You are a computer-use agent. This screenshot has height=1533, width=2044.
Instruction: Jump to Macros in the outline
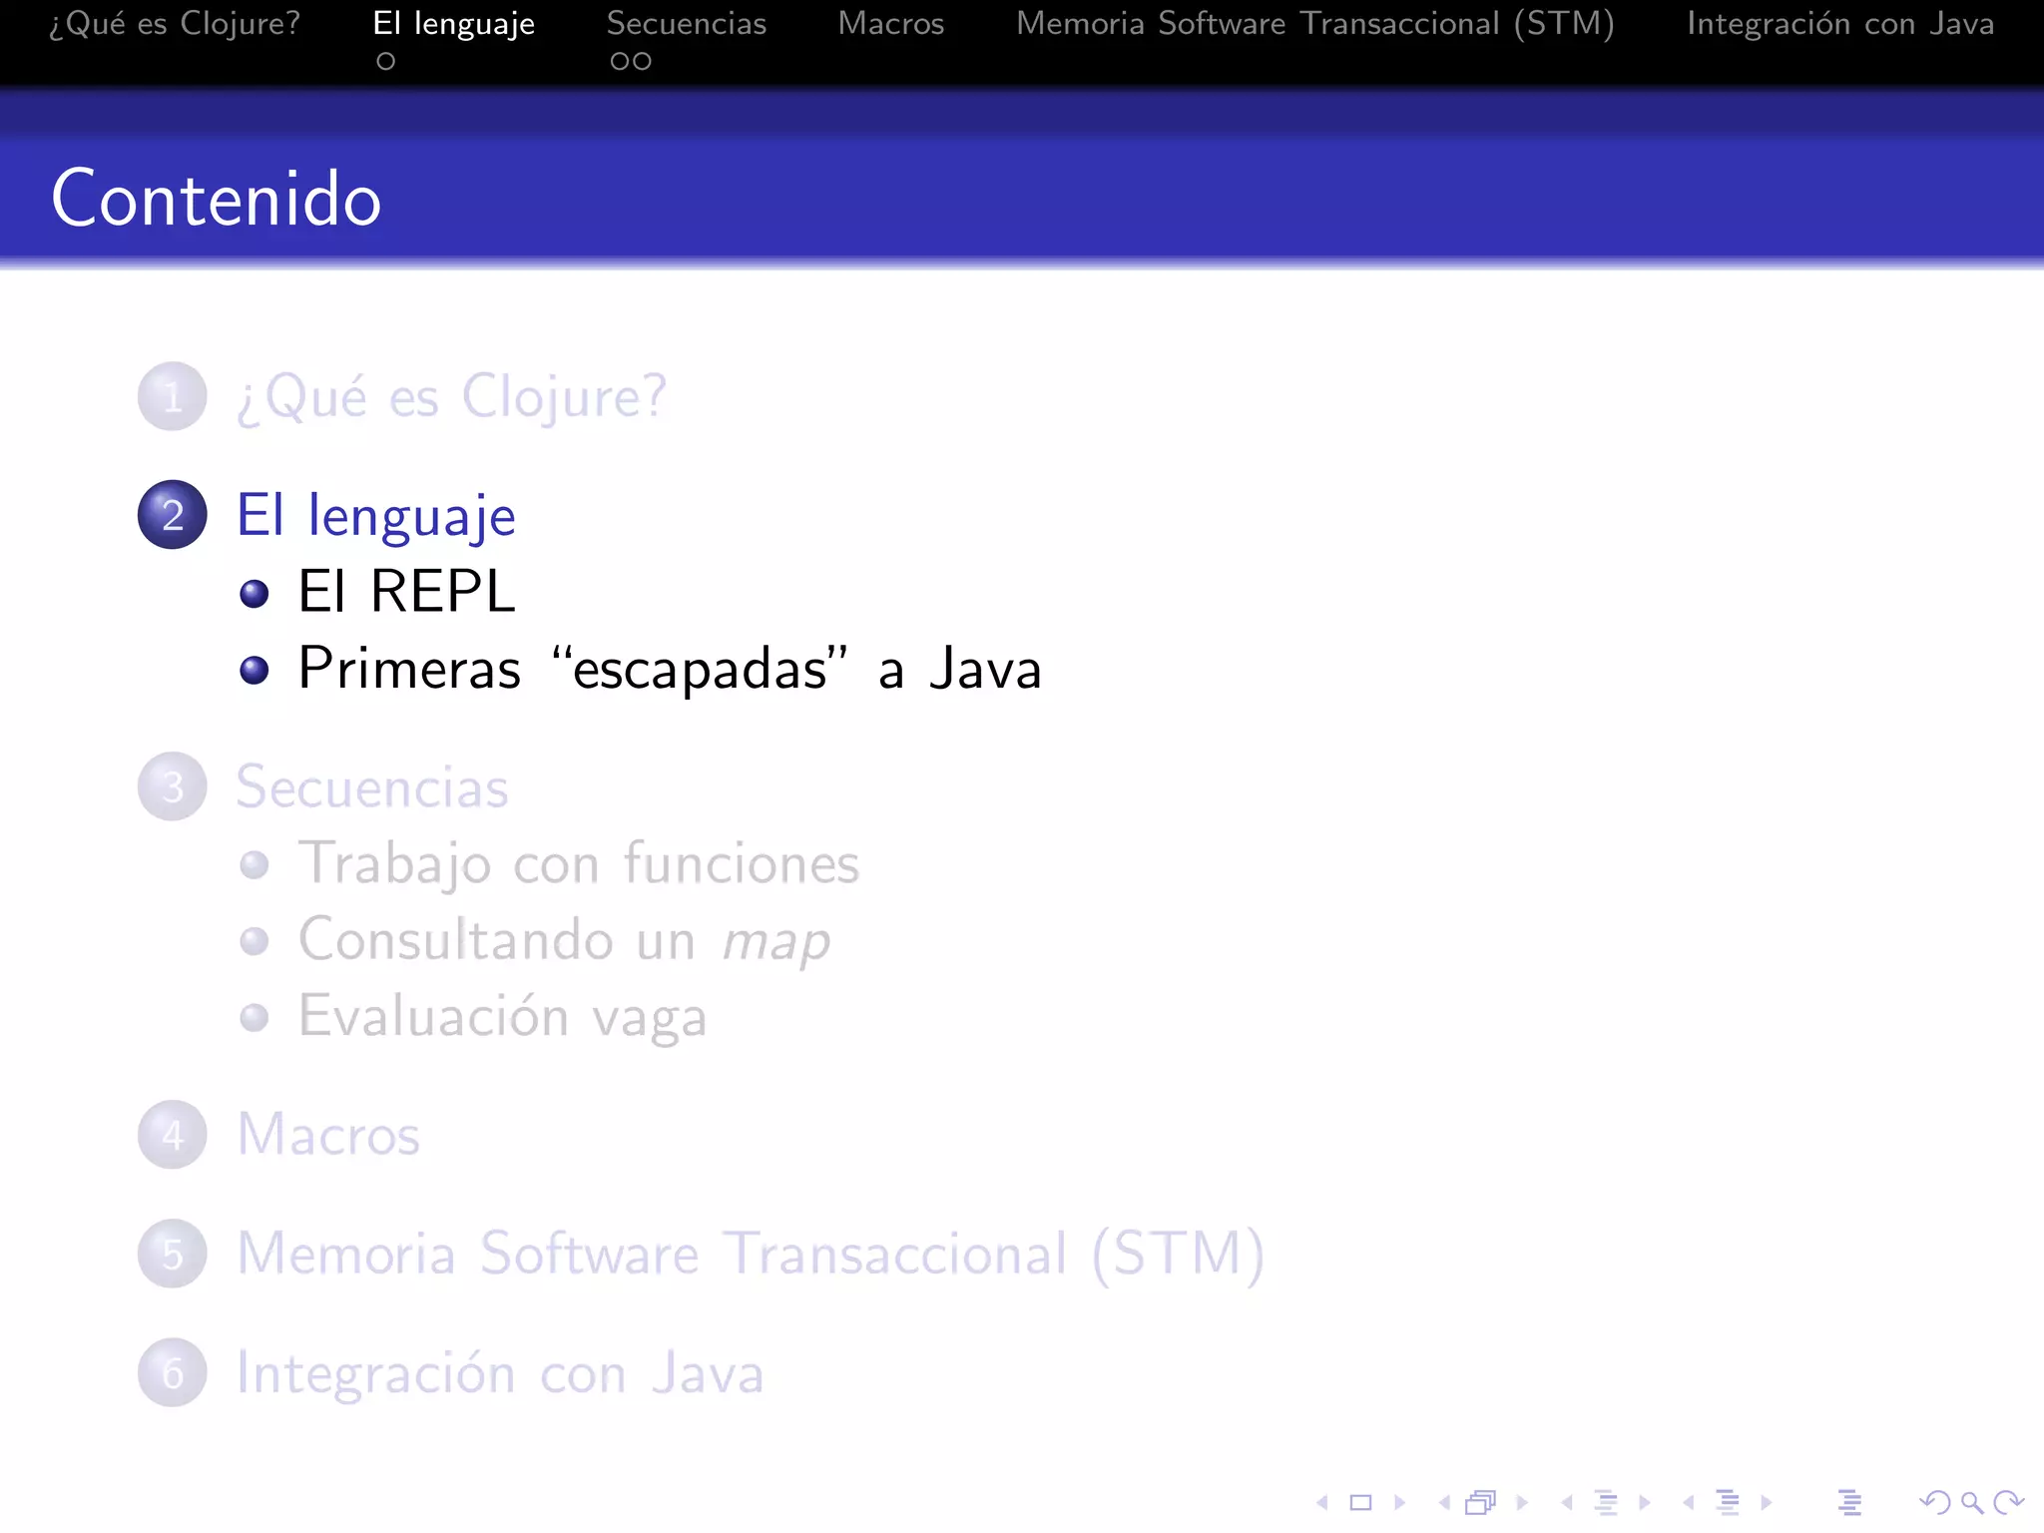click(328, 1135)
